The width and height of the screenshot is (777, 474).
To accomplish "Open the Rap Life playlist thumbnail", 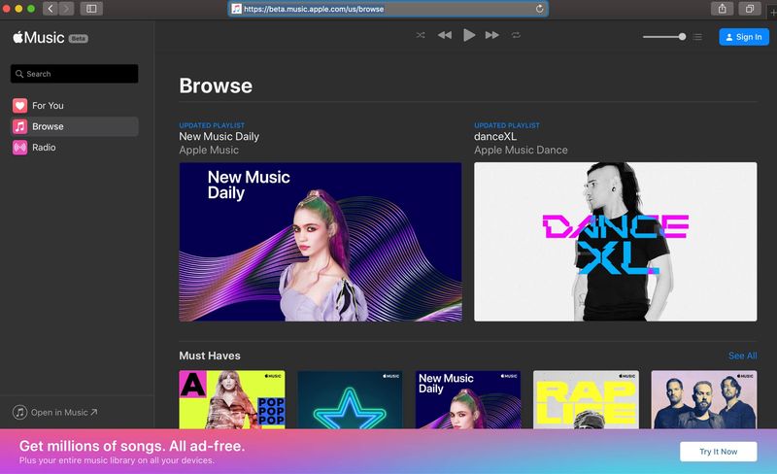I will [586, 399].
